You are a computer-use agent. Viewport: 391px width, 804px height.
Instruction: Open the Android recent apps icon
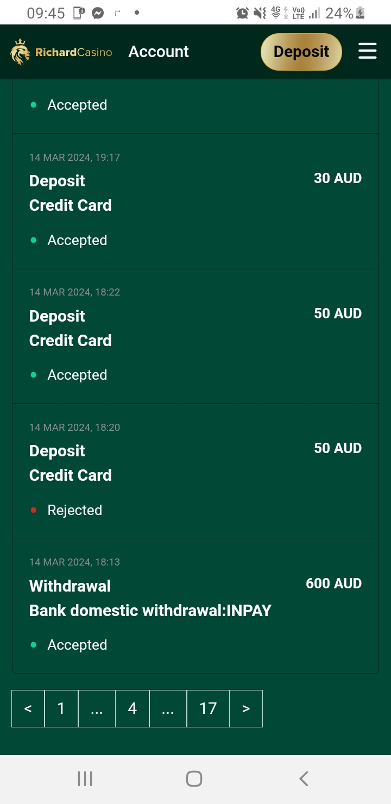pyautogui.click(x=85, y=778)
